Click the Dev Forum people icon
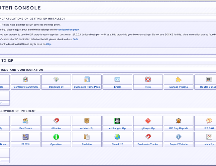The width and height of the screenshot is (216, 166). pyautogui.click(x=26, y=121)
